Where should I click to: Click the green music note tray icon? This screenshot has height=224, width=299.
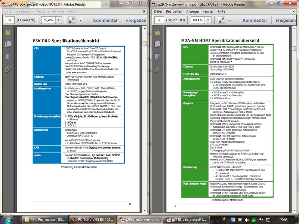coord(254,220)
